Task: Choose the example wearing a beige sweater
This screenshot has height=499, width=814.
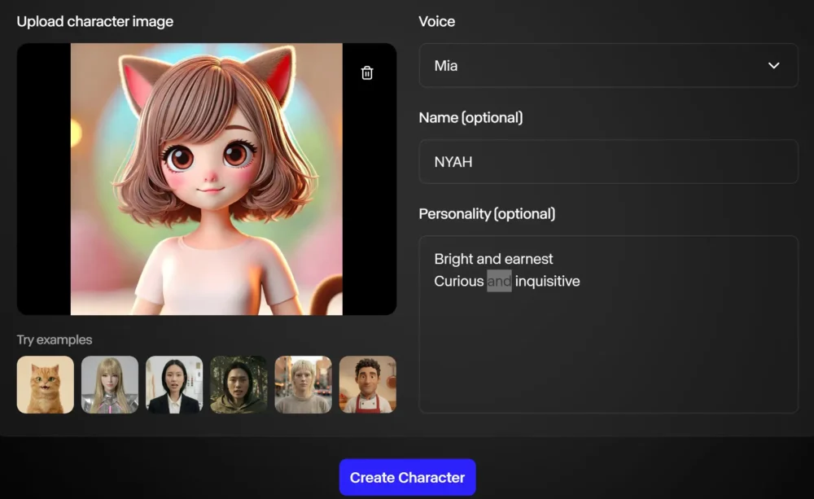Action: (303, 384)
